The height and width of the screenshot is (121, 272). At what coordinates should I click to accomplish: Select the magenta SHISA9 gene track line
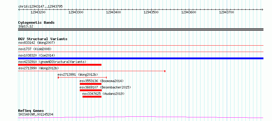tap(141, 117)
